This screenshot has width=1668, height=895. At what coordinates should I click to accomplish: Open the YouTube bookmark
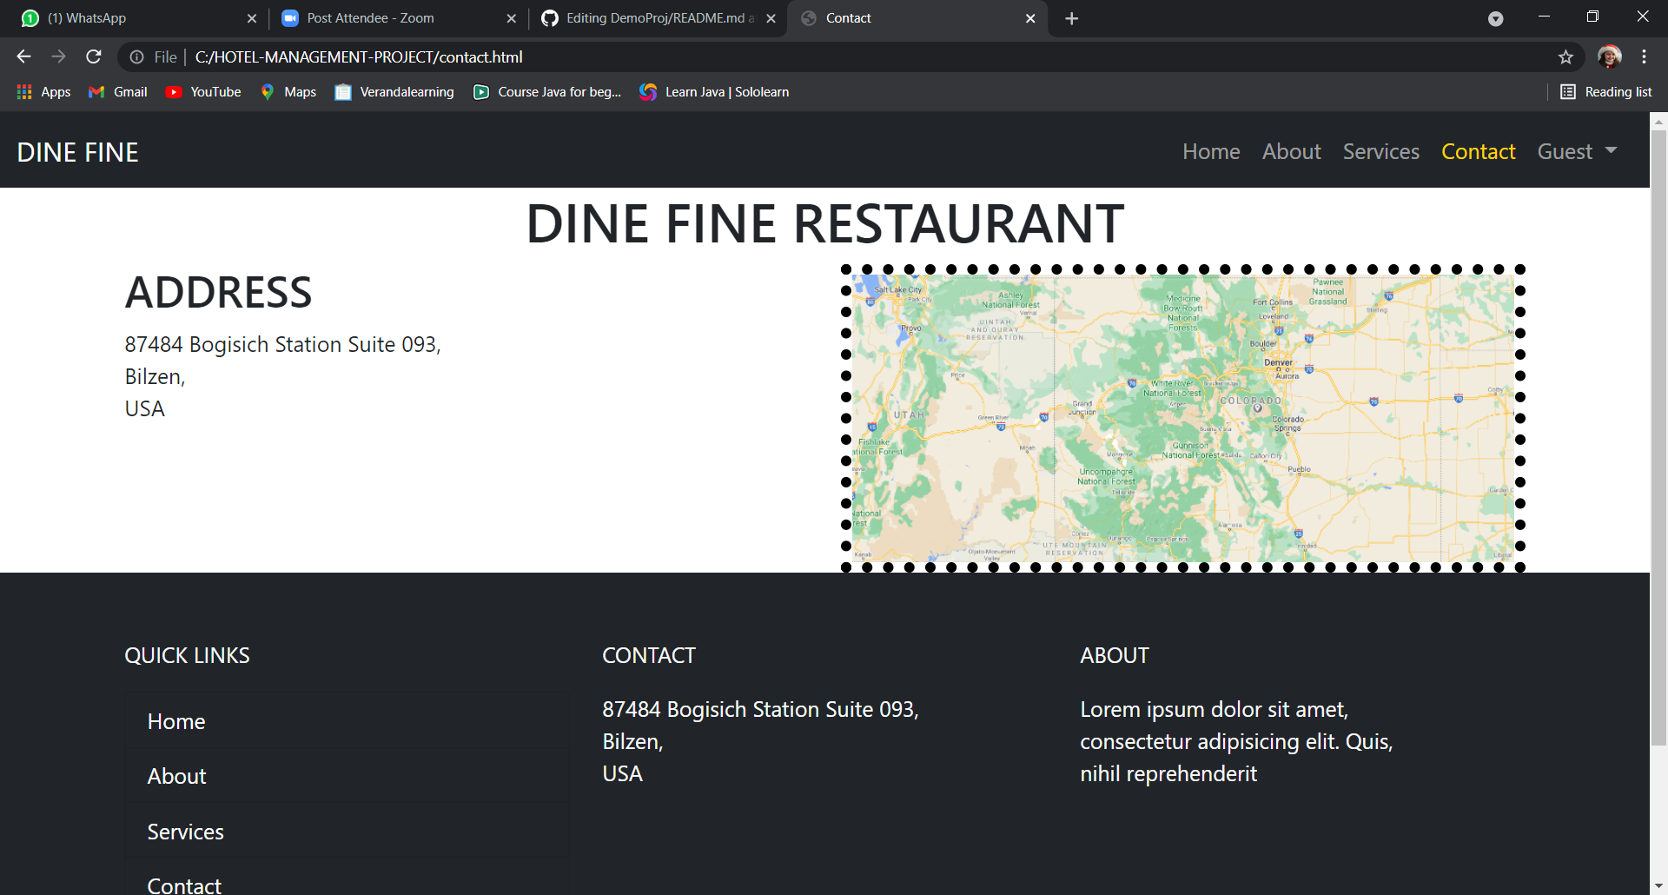tap(202, 91)
